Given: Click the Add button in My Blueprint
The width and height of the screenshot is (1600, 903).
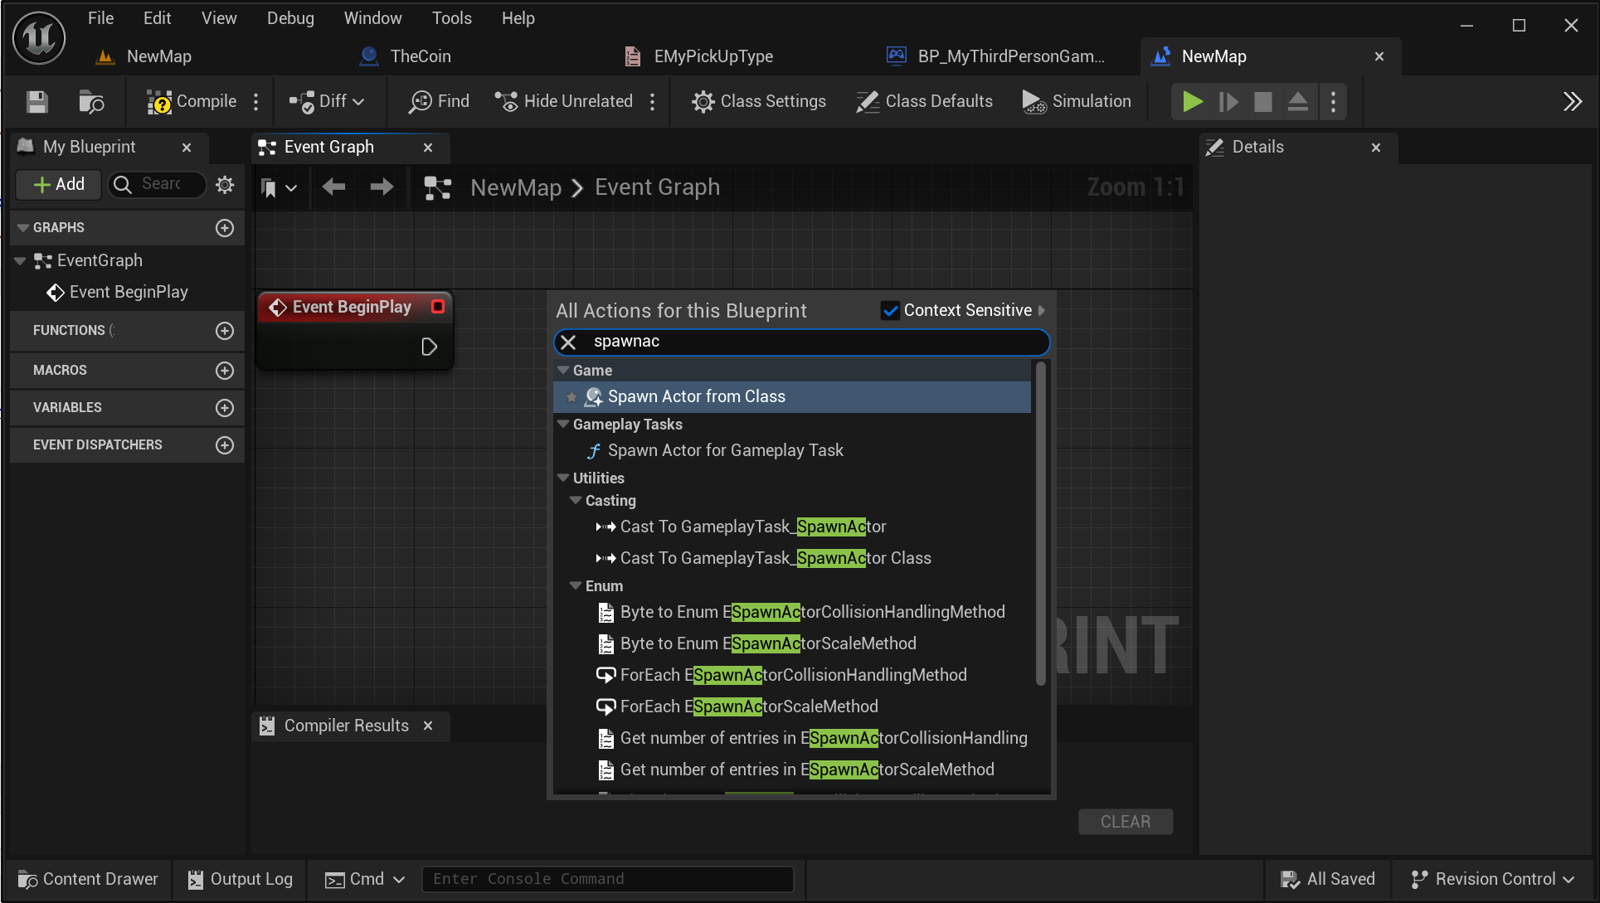Looking at the screenshot, I should pyautogui.click(x=59, y=184).
